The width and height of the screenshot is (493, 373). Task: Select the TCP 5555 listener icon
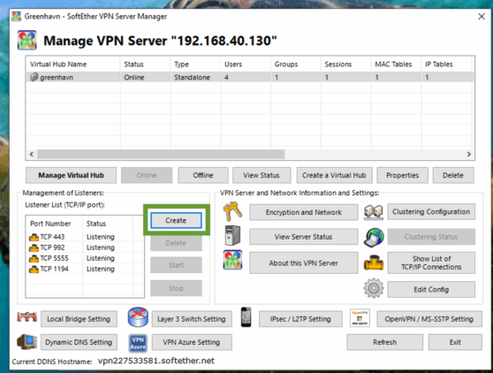pyautogui.click(x=34, y=258)
